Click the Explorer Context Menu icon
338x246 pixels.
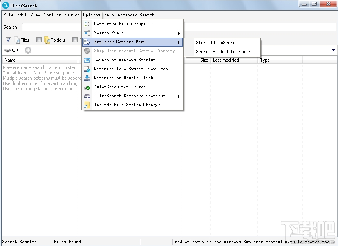86,42
